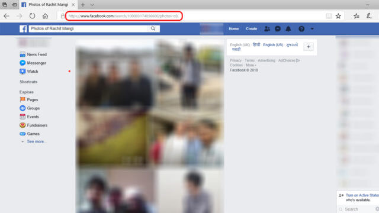This screenshot has height=213, width=379.
Task: Switch language to English (US)
Action: coord(273,45)
